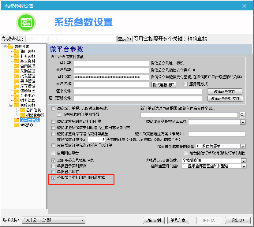Click the folder icon beside 基本资料
This screenshot has width=254, height=227.
(x=17, y=61)
